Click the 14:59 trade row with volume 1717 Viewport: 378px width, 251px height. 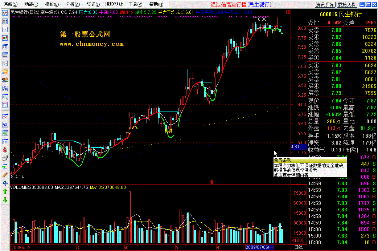342,203
